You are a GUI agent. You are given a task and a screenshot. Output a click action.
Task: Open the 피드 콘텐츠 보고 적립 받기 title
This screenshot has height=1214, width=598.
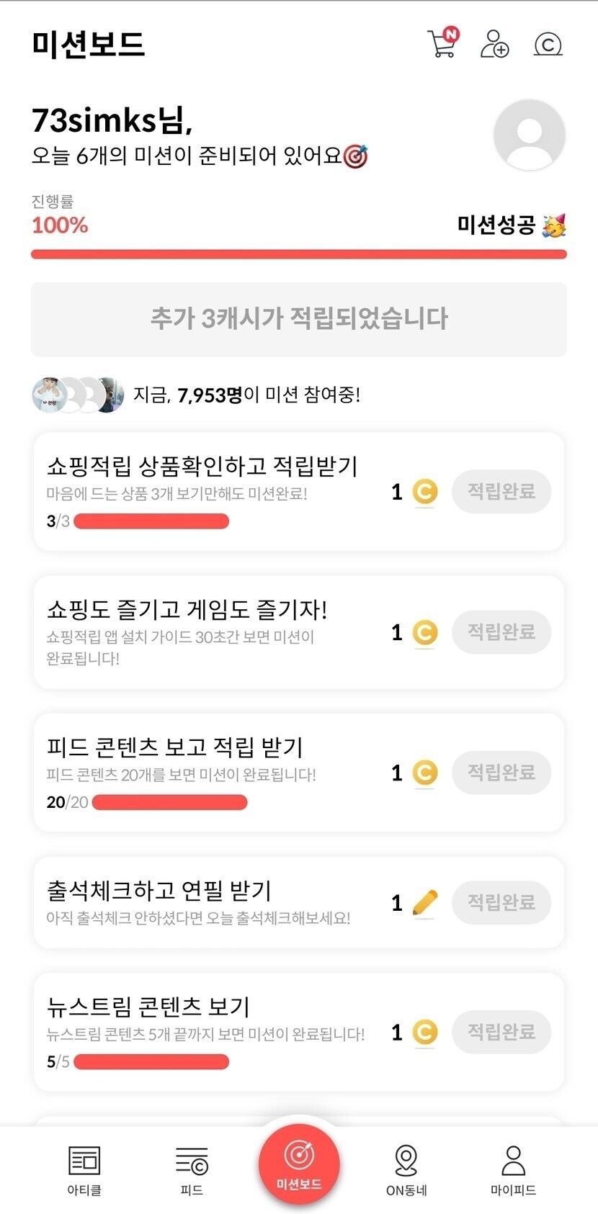click(174, 747)
